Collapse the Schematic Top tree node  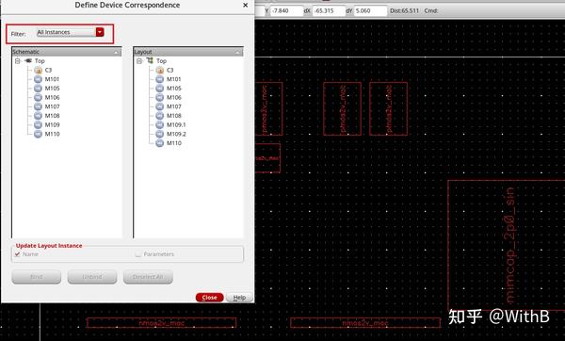coord(17,61)
